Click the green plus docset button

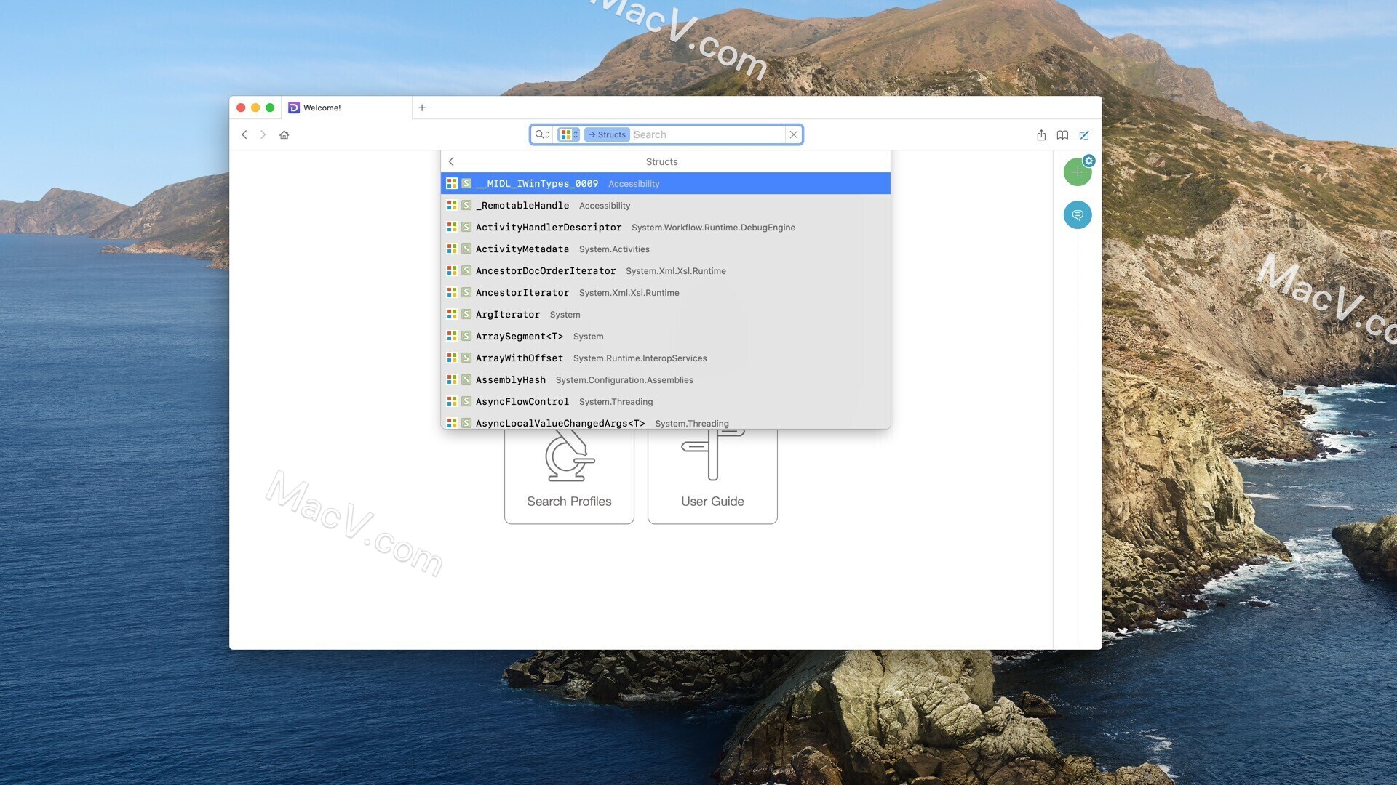point(1078,172)
